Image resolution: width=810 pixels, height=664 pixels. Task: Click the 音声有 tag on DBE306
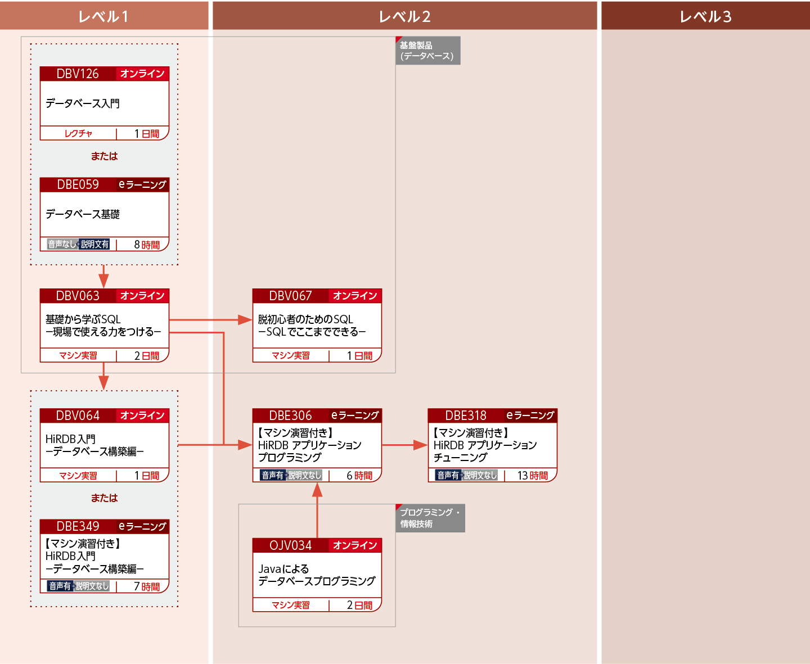(272, 476)
